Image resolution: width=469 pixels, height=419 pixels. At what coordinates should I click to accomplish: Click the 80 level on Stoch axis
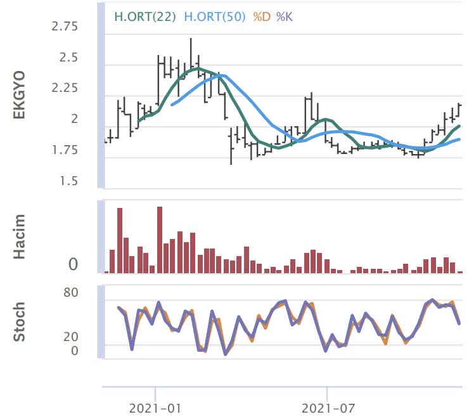70,293
